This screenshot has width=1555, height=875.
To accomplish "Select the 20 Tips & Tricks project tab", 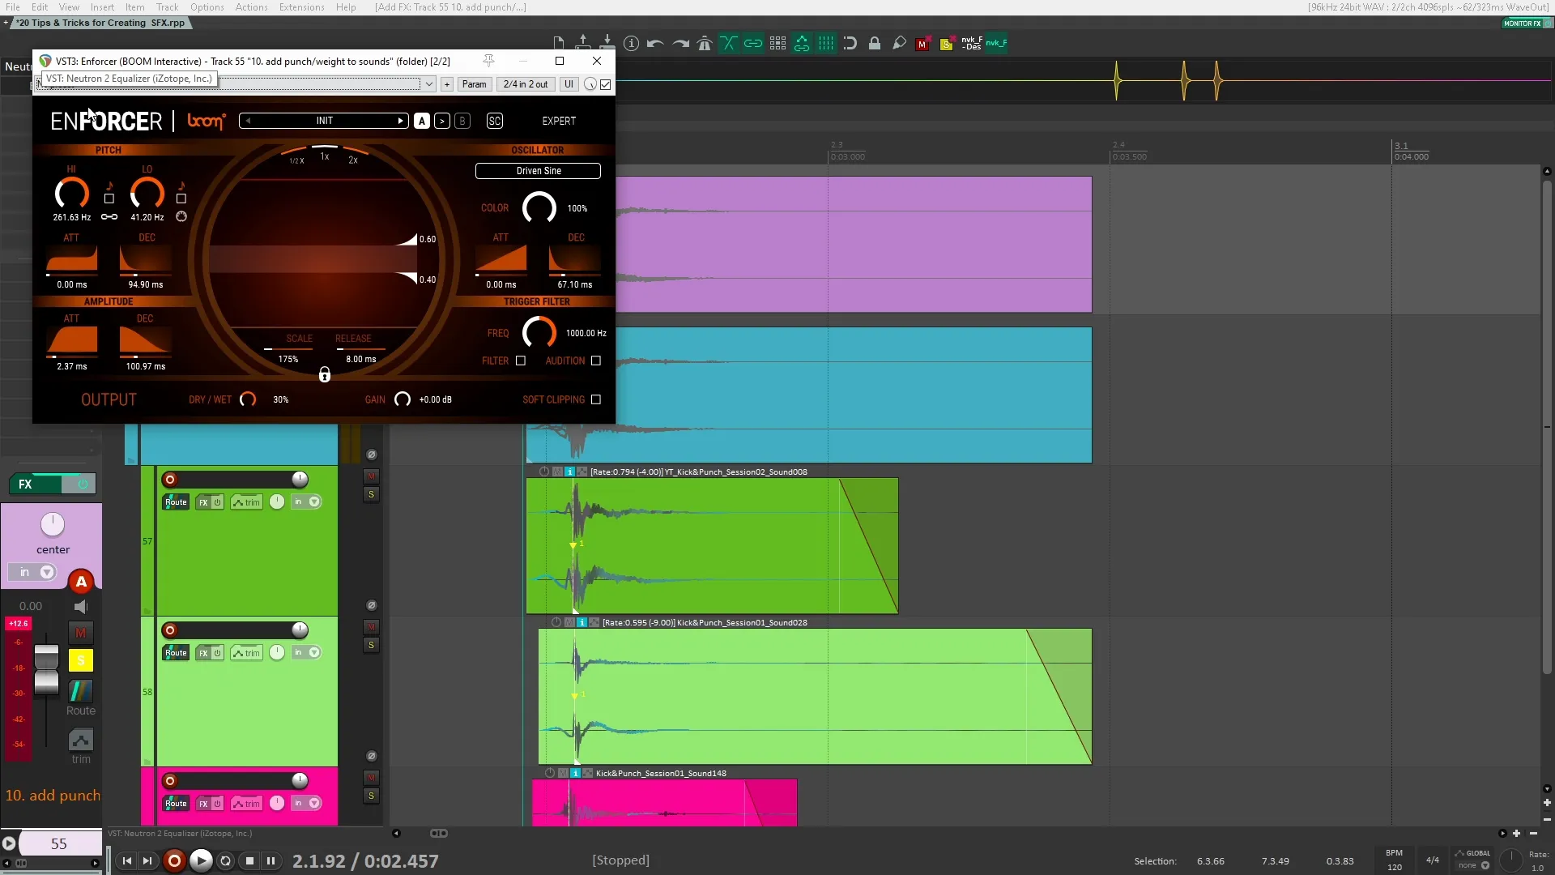I will tap(101, 23).
